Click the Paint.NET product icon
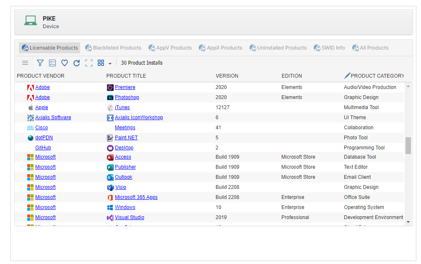 click(x=110, y=138)
